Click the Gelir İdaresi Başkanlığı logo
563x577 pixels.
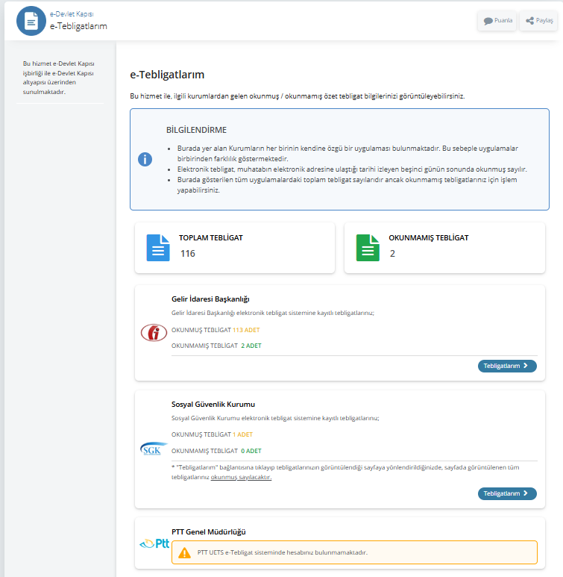[x=154, y=333]
